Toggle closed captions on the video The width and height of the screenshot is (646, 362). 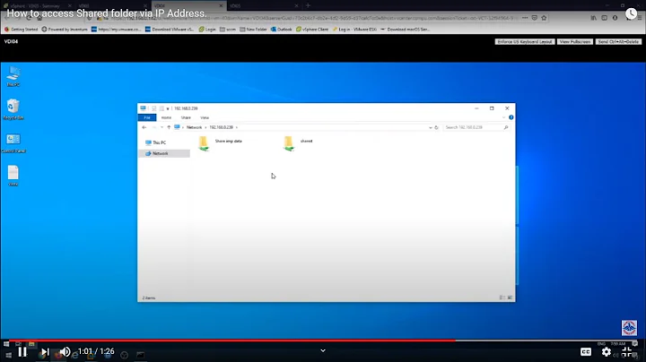[x=586, y=351]
